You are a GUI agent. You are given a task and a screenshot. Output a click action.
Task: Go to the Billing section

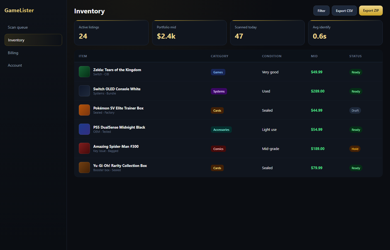[x=33, y=53]
